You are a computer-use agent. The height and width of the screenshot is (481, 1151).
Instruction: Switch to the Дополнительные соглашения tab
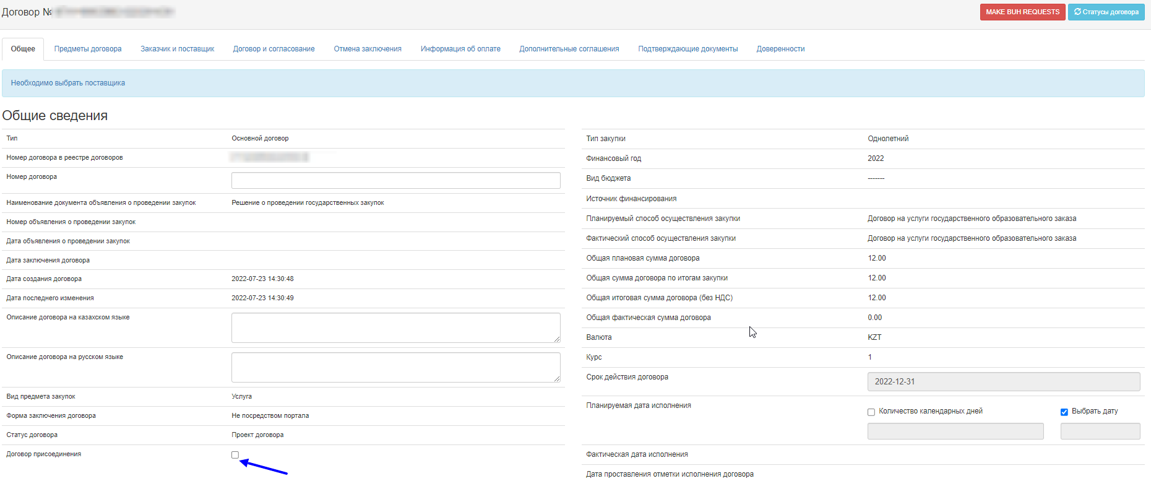(x=569, y=49)
